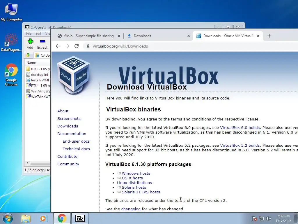Click left arrow of 7-Zip horizontal scrollbar
Screen dimensions: 298x224
click(27, 163)
